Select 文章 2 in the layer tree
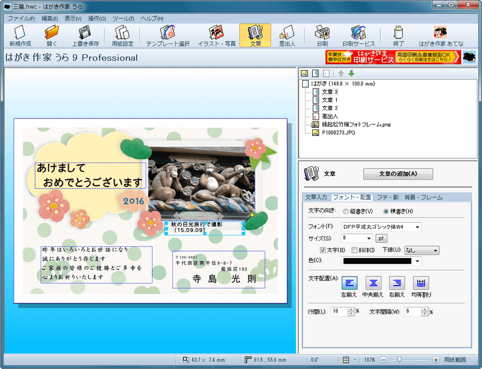Viewport: 482px width, 369px height. coord(330,108)
